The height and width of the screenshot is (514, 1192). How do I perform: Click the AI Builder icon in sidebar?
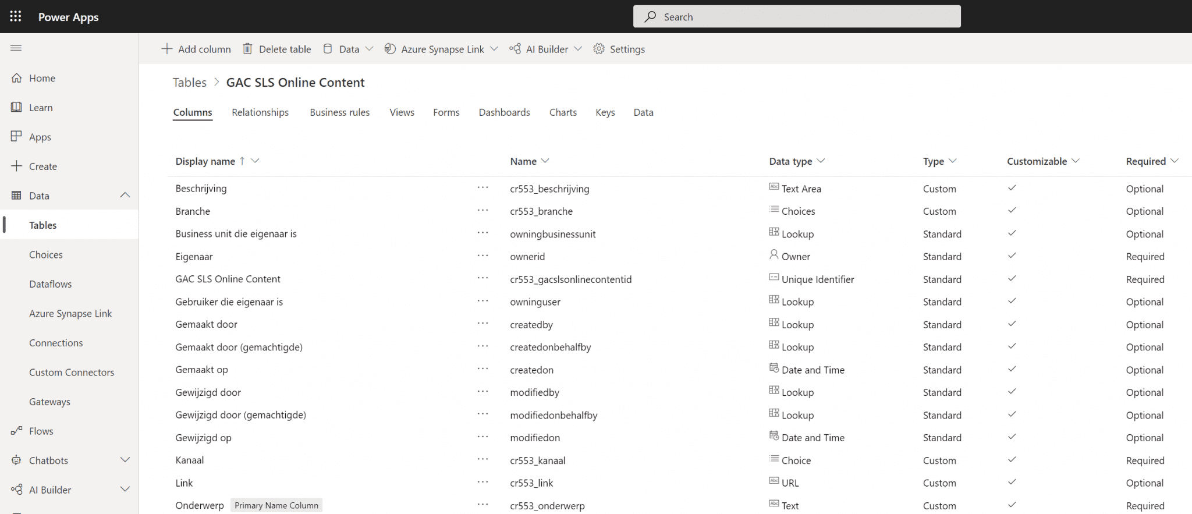point(16,490)
